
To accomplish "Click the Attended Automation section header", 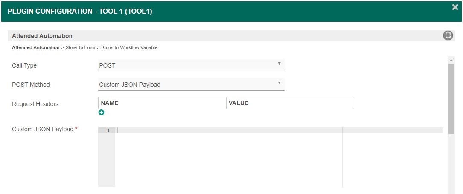I will pyautogui.click(x=42, y=36).
